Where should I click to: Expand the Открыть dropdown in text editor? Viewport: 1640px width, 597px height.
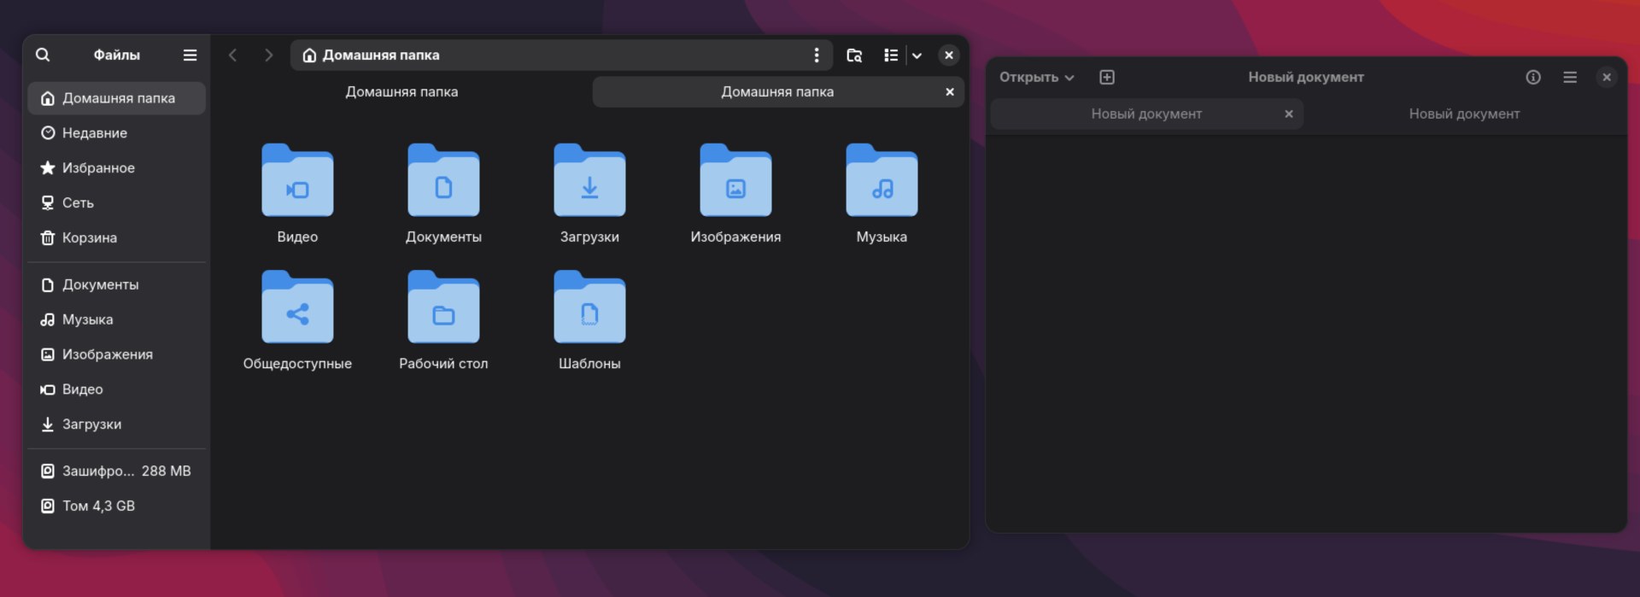1036,77
